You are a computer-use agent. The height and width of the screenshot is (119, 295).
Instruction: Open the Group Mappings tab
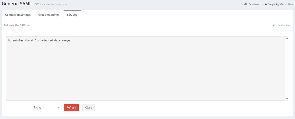(x=49, y=15)
